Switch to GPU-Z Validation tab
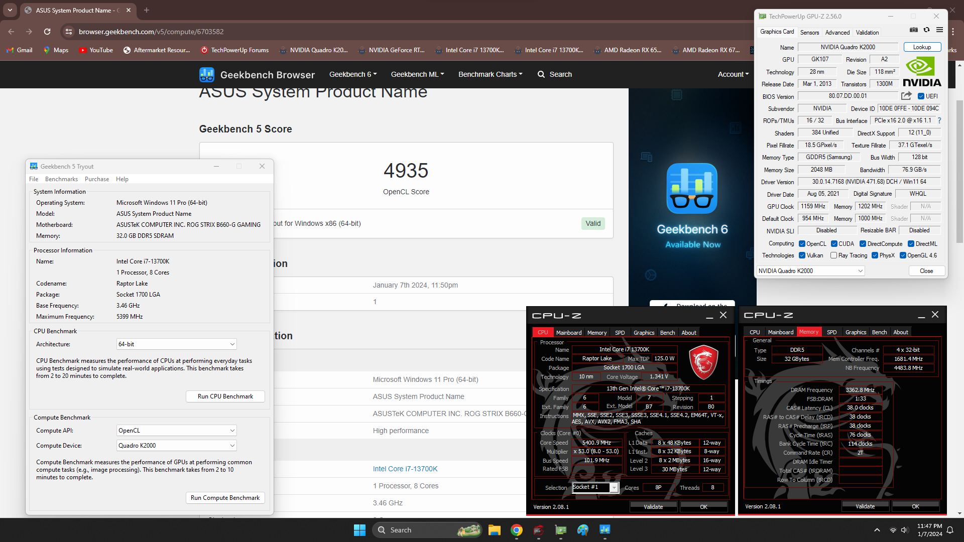This screenshot has width=964, height=542. pyautogui.click(x=867, y=33)
